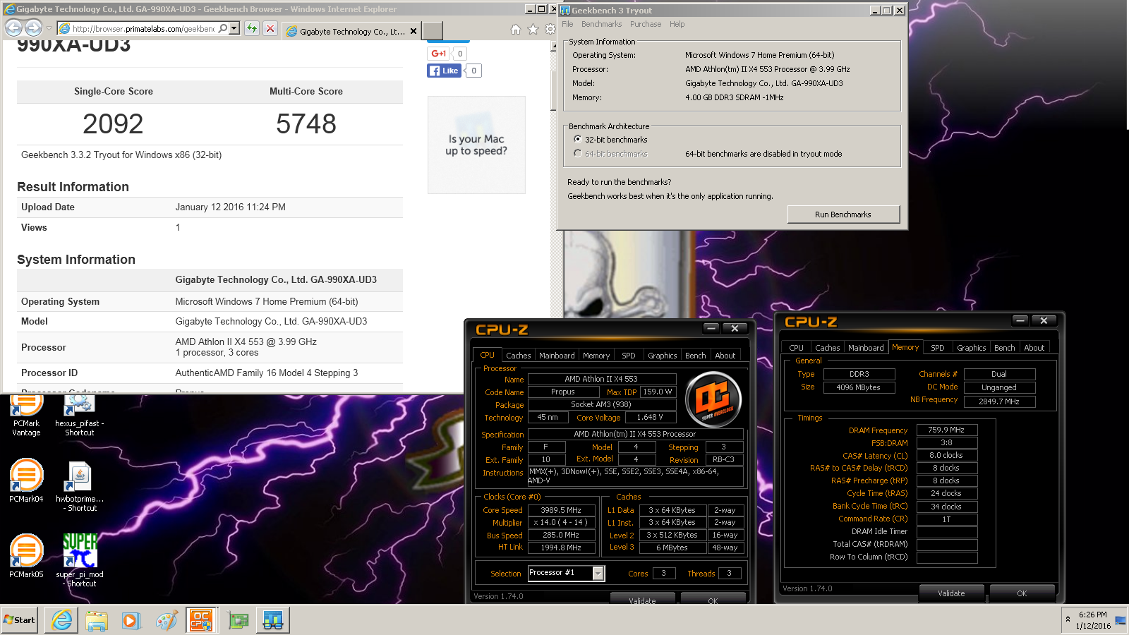Image resolution: width=1129 pixels, height=635 pixels.
Task: Open SPD tab in right CPU-Z window
Action: pos(937,348)
